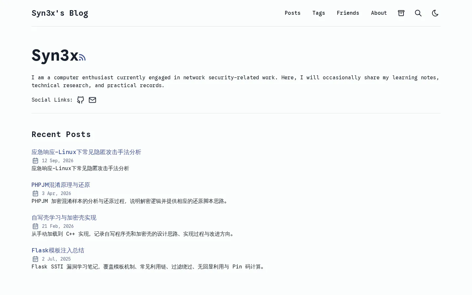472x295 pixels.
Task: Open the search magnifier icon
Action: tap(418, 13)
